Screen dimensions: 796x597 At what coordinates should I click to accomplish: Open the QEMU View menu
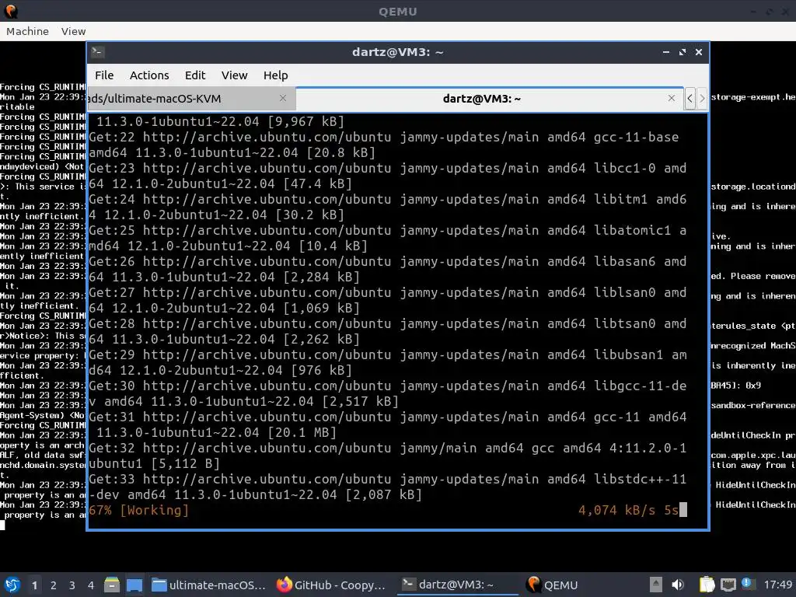coord(74,31)
